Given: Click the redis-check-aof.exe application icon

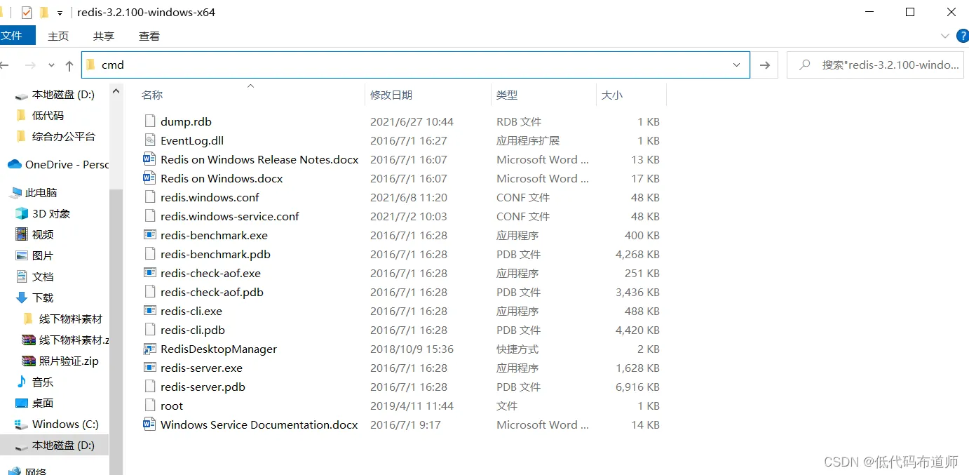Looking at the screenshot, I should (149, 273).
